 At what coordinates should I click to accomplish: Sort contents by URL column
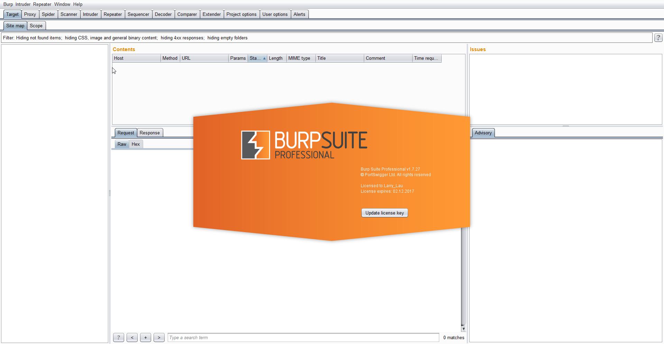[x=204, y=58]
